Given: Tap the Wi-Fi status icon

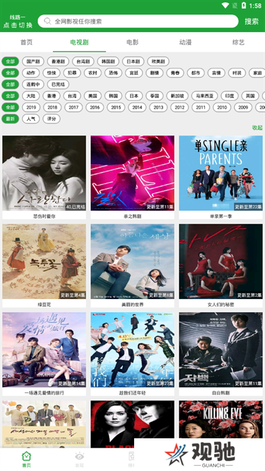Looking at the screenshot, I should click(x=225, y=5).
